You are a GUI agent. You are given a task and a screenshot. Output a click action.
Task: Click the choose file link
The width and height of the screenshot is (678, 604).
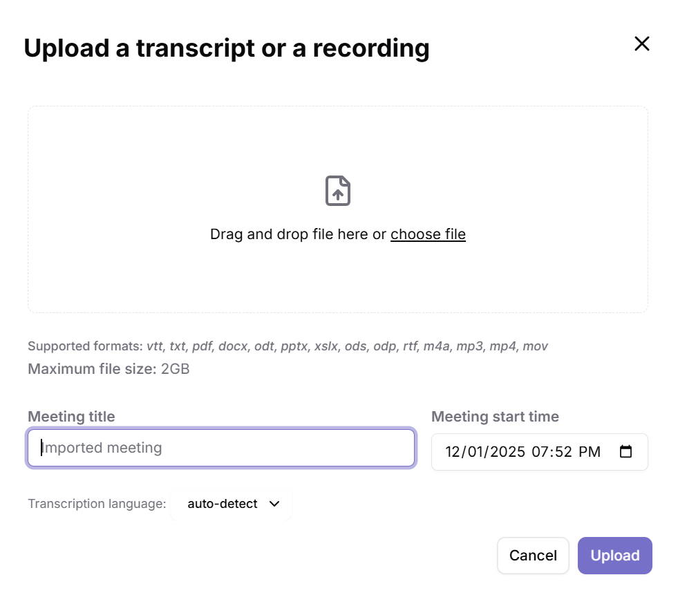pos(428,234)
